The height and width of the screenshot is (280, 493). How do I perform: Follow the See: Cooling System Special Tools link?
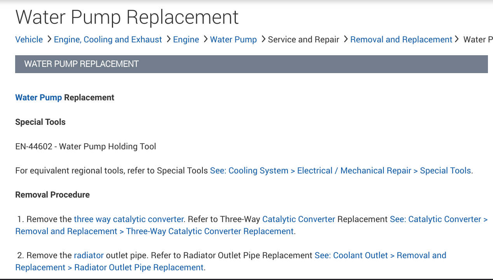(341, 171)
